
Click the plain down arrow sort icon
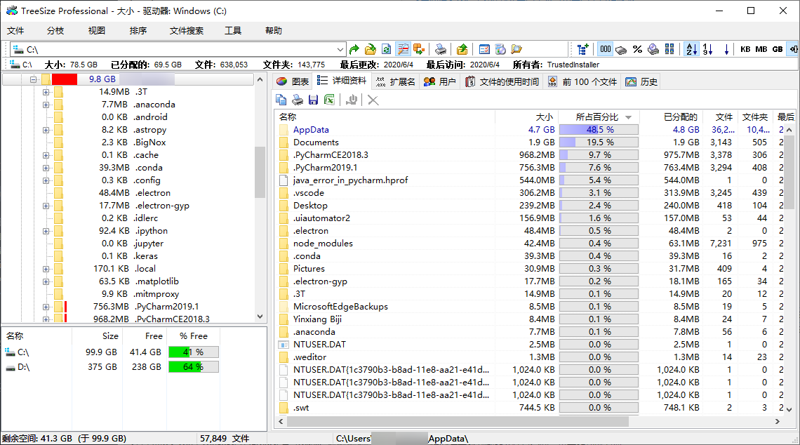(726, 50)
